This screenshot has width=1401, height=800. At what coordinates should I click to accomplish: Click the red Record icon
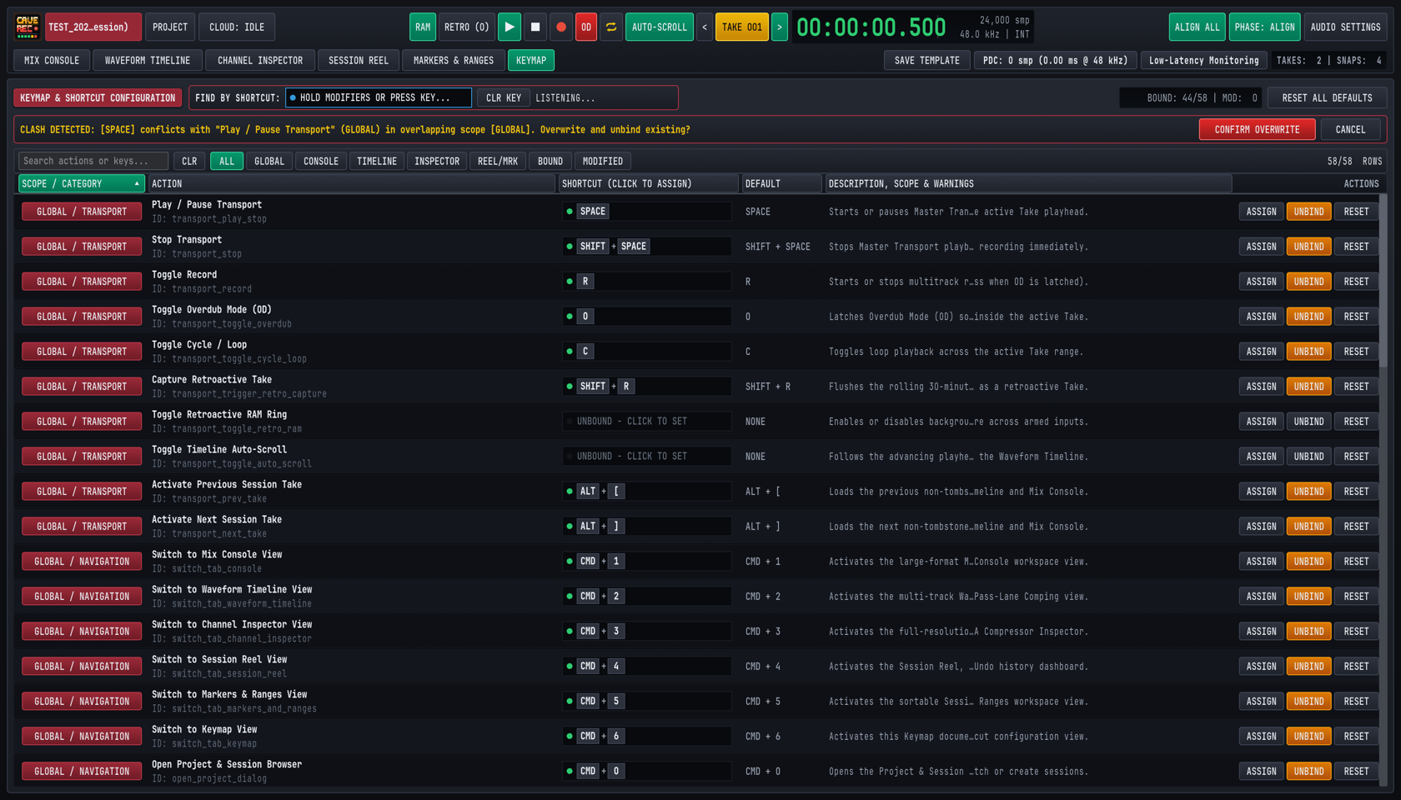[x=561, y=27]
